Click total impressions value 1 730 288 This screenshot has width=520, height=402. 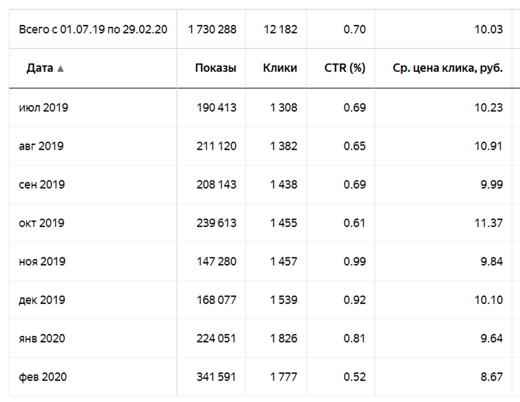[x=212, y=29]
